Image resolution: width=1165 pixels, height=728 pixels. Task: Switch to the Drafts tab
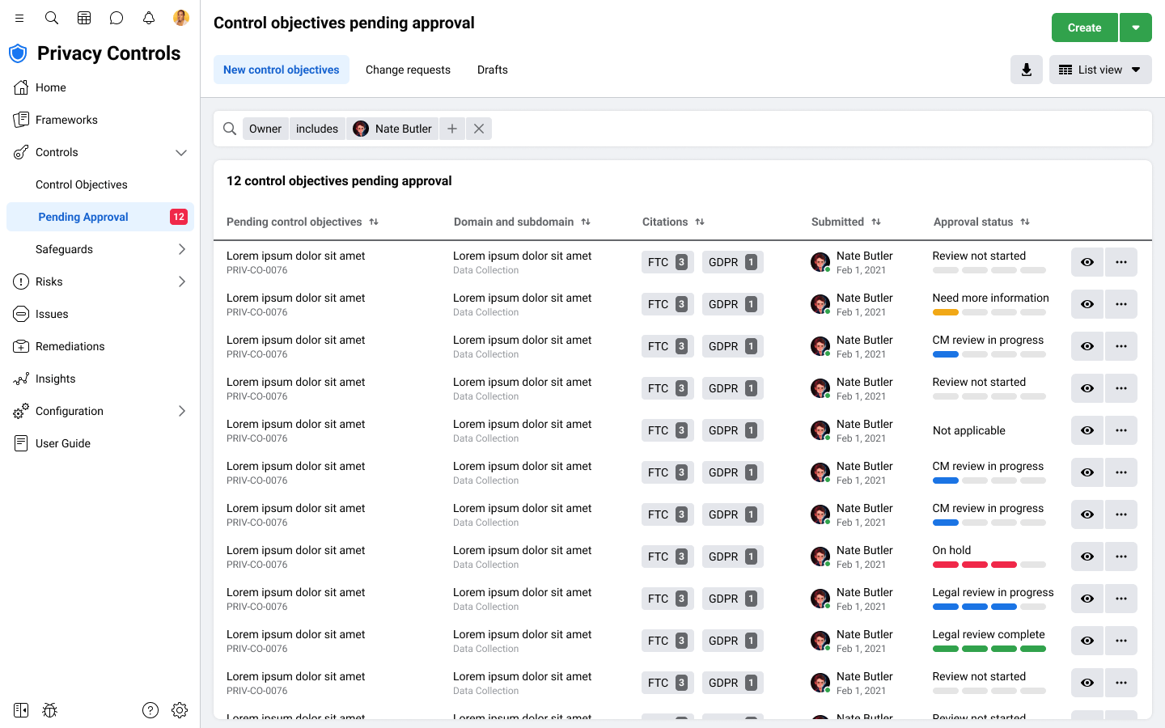492,70
